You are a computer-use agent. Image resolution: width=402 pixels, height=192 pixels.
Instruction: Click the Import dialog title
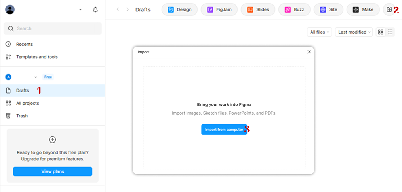click(143, 52)
